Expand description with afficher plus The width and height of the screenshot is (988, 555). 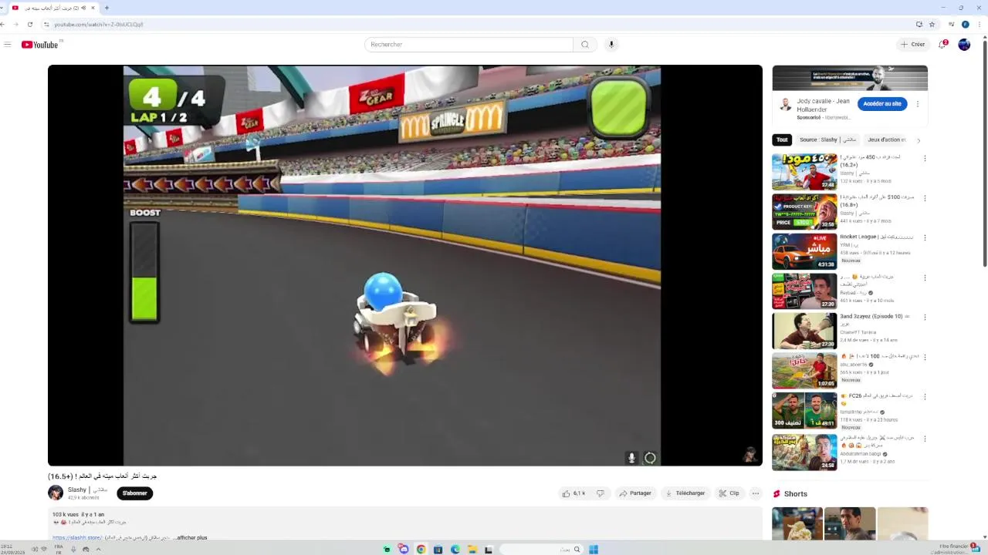pyautogui.click(x=191, y=537)
